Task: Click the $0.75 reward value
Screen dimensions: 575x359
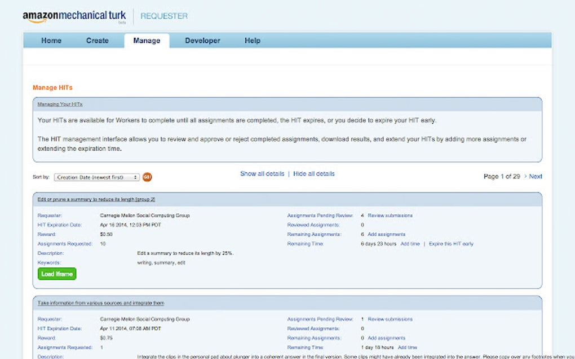Action: point(106,338)
